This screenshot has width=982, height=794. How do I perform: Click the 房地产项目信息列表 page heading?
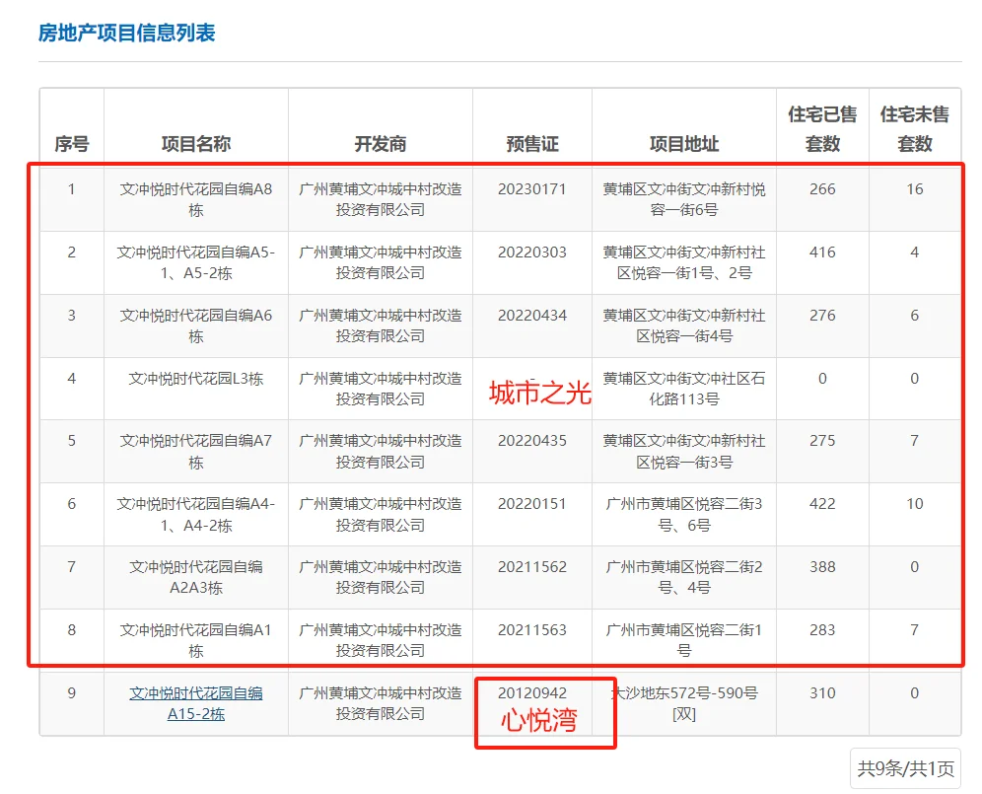[x=127, y=33]
